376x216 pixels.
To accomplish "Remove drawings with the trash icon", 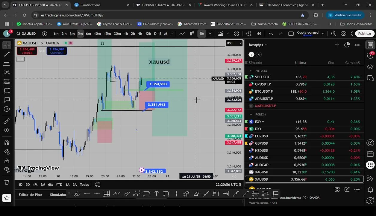I will pyautogui.click(x=7, y=182).
